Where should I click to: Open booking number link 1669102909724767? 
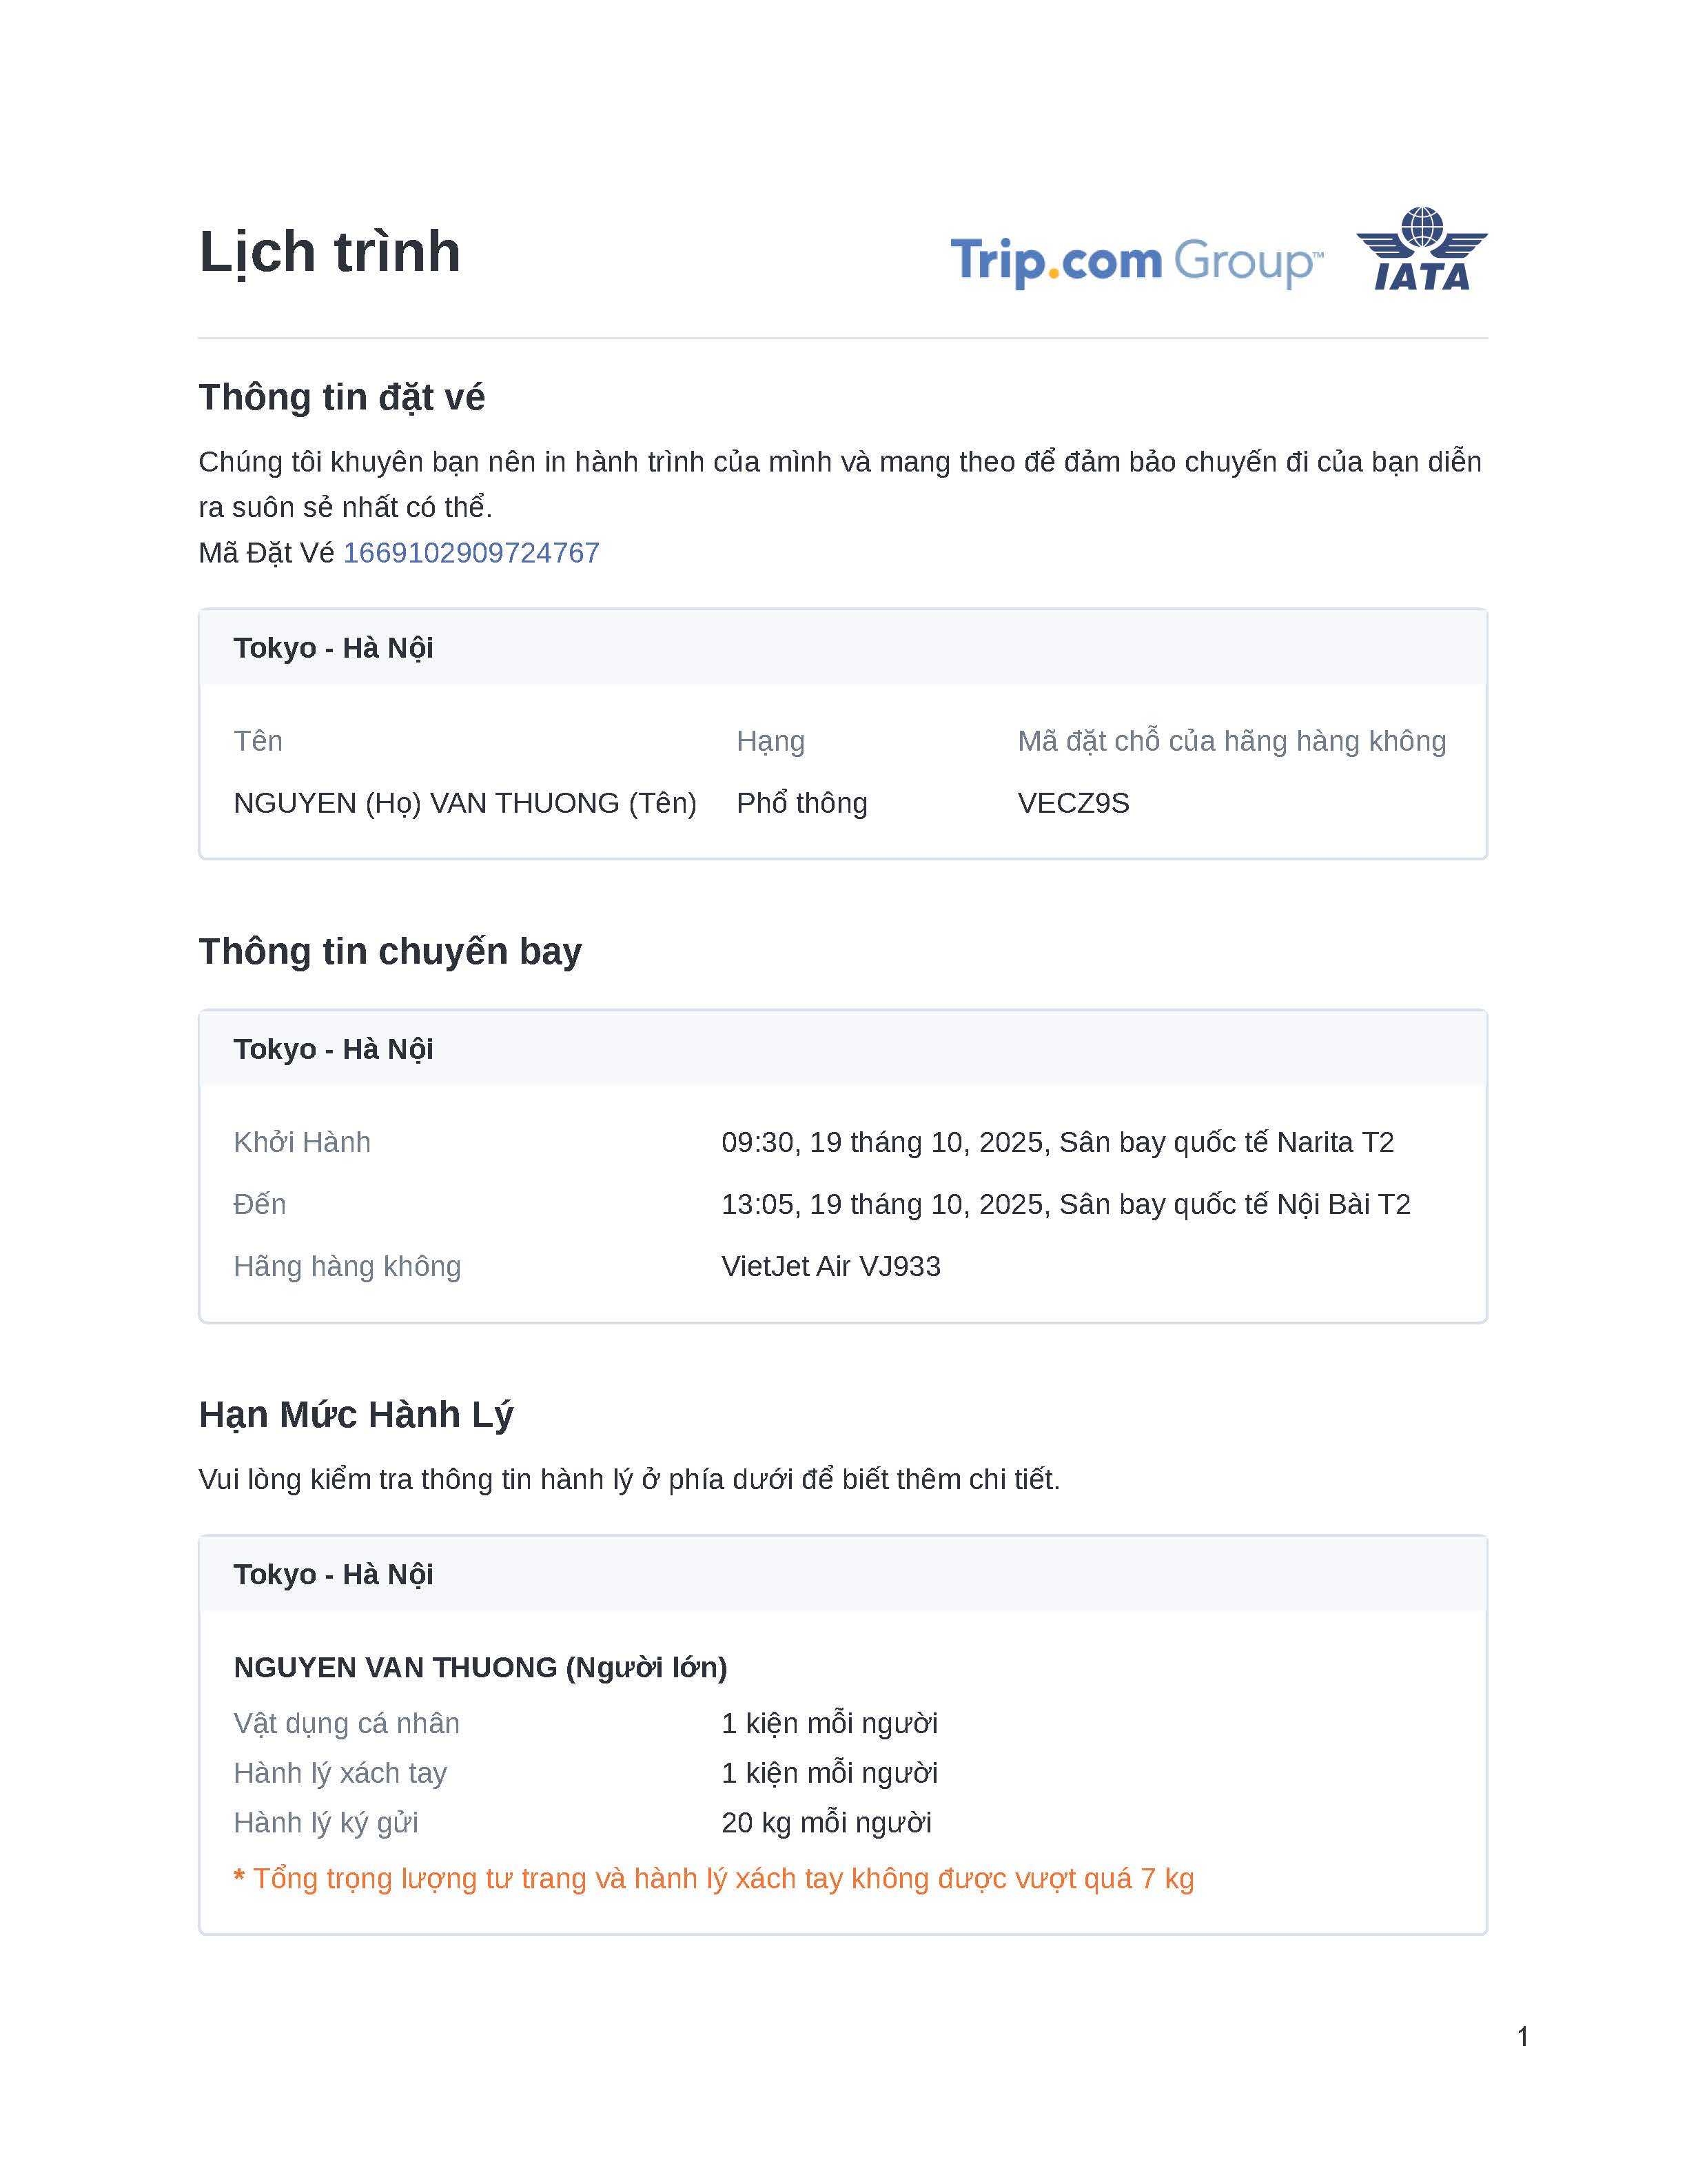pos(471,553)
